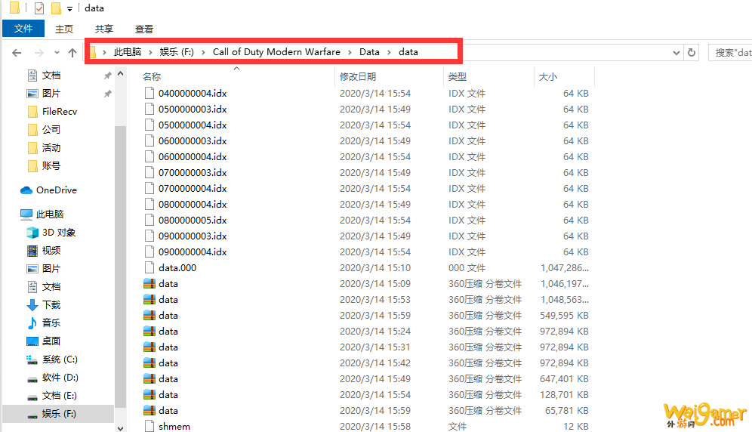Select file 0700000004.idx
The width and height of the screenshot is (752, 432).
tap(193, 188)
